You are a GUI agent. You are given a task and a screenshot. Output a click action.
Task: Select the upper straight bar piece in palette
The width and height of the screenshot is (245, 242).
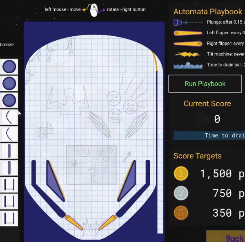click(9, 151)
